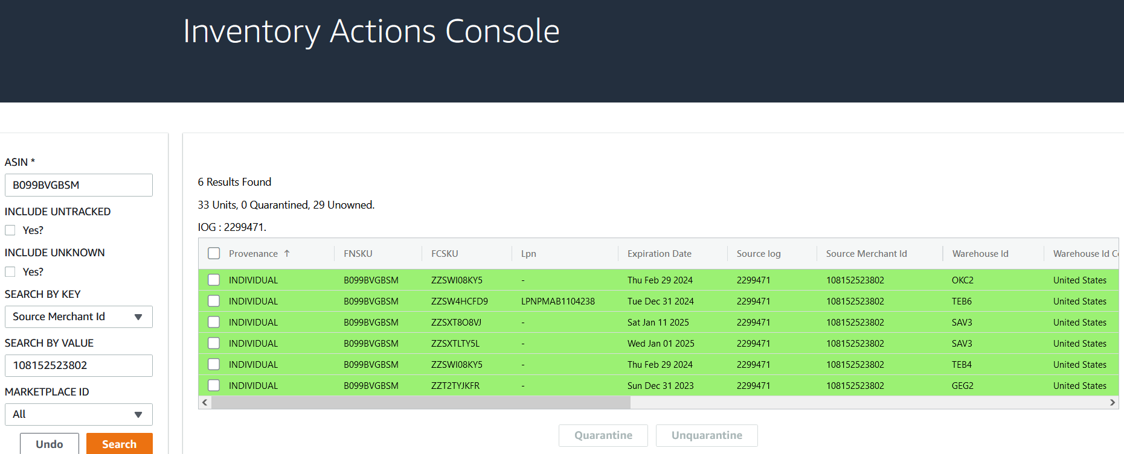Click the right arrow of the table's horizontal scrollbar
1124x454 pixels.
tap(1113, 402)
